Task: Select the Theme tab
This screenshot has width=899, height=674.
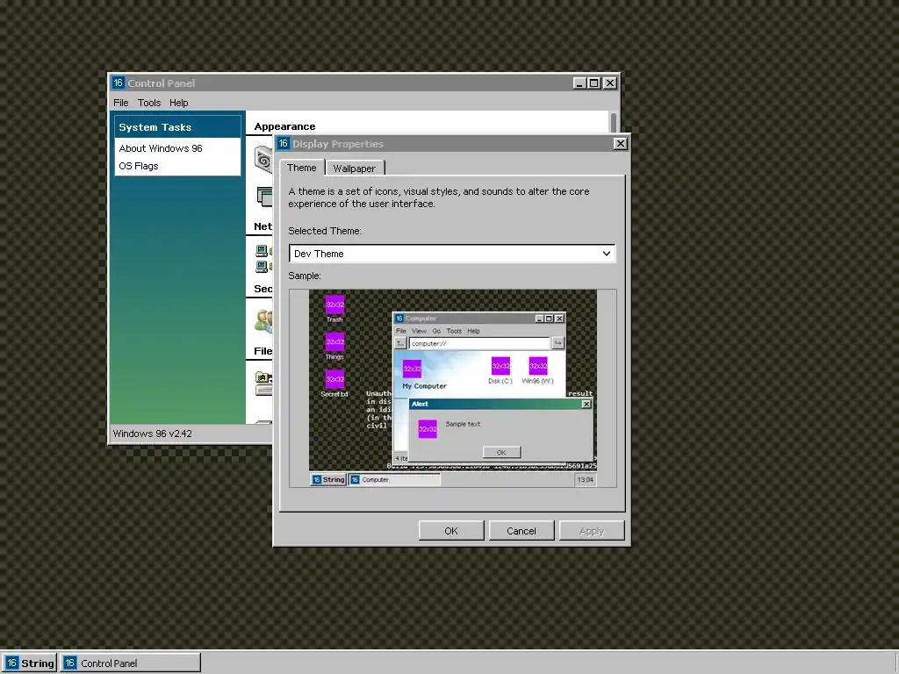Action: [x=302, y=168]
